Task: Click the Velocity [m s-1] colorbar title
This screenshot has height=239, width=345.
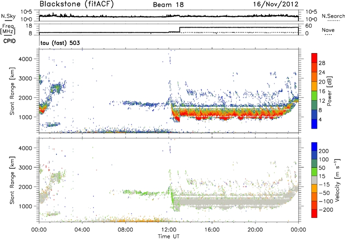Action: 337,180
